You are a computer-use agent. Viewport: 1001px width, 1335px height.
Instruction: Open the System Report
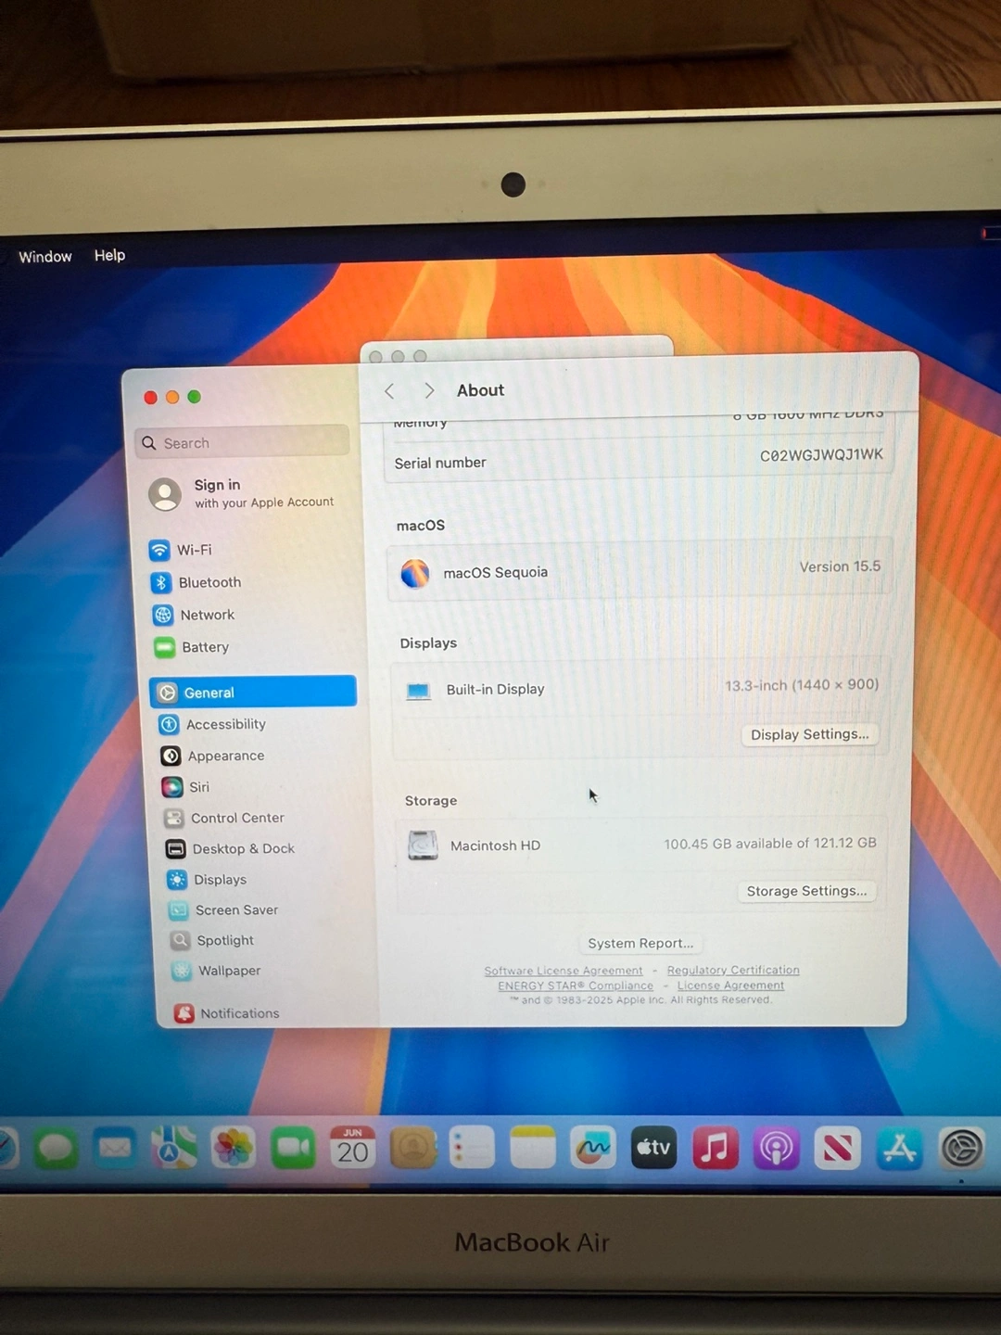coord(640,943)
